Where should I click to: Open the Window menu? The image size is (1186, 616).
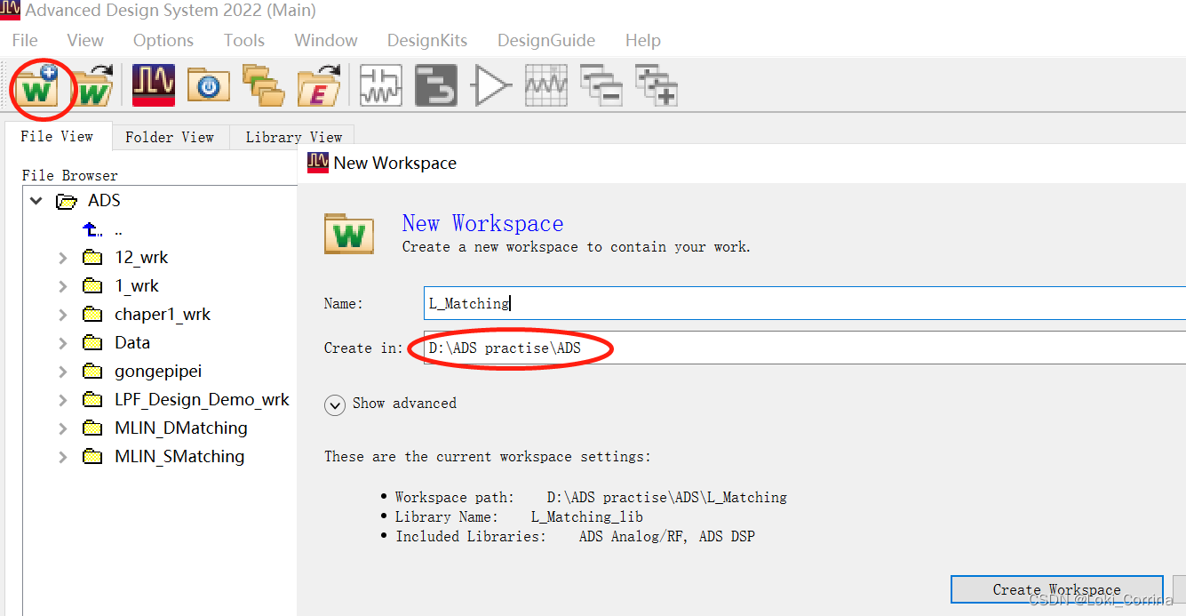(326, 40)
